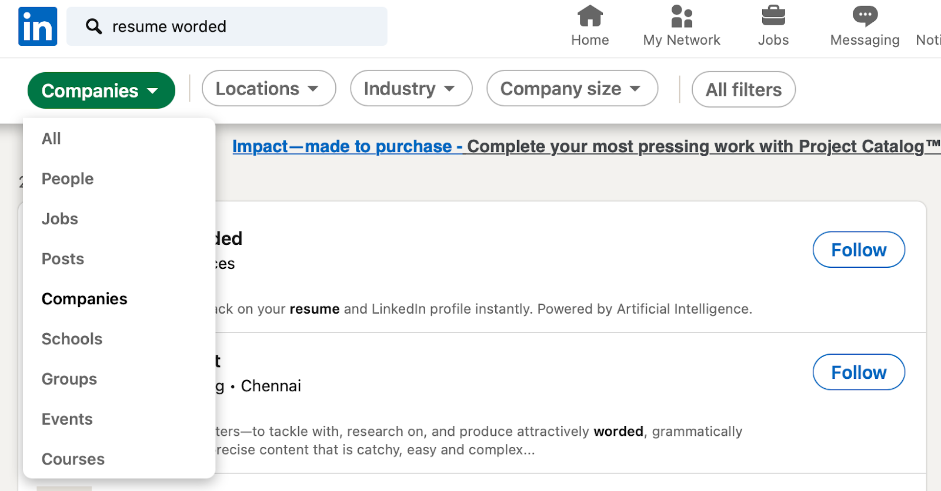The height and width of the screenshot is (491, 941).
Task: Select Courses in the dropdown list
Action: 73,459
